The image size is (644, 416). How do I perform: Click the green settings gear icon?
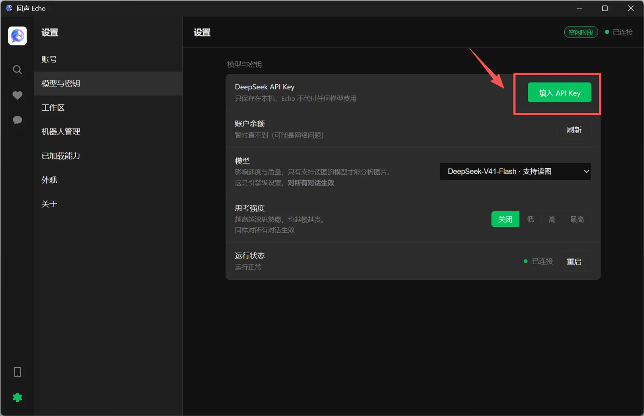[x=17, y=397]
